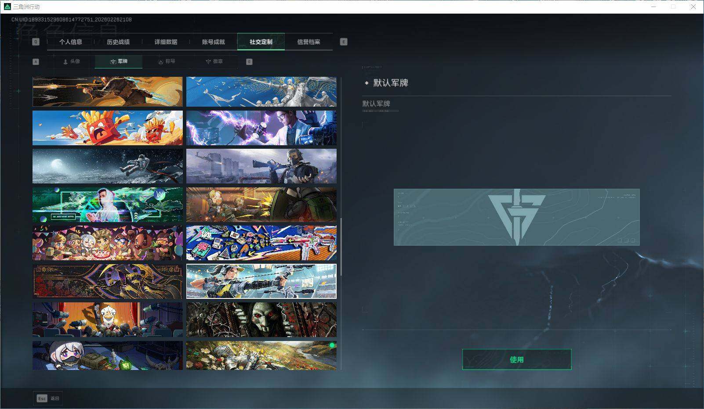
Task: Switch to the 历史战绩 tab
Action: tap(118, 42)
